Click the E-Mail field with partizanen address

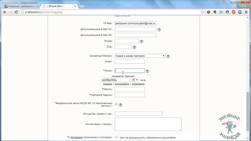coord(135,23)
